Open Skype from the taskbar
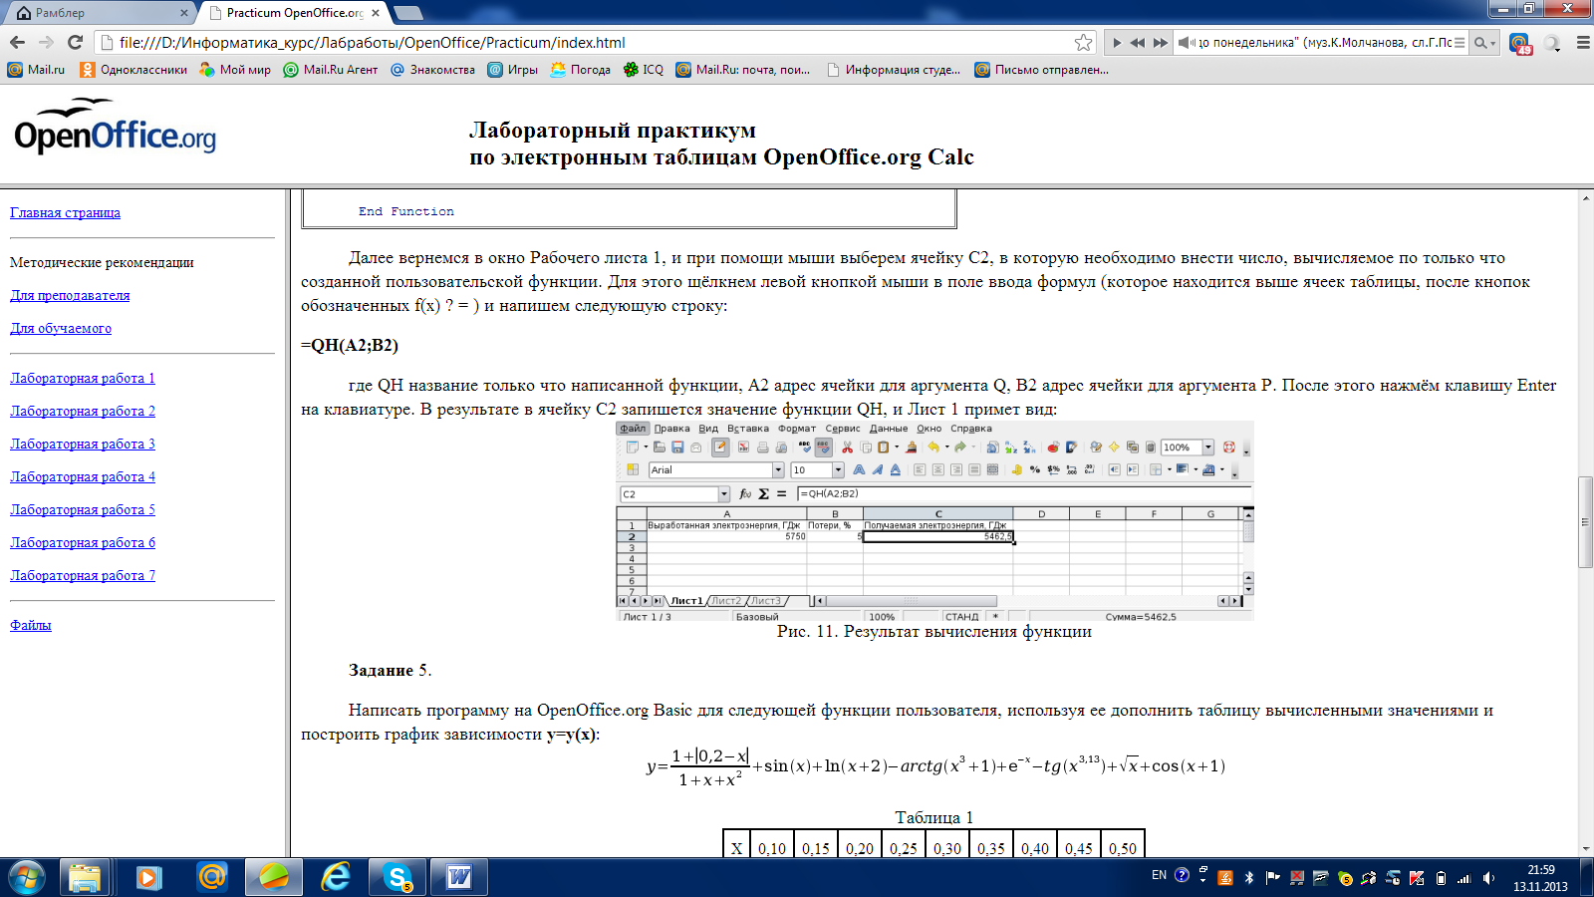This screenshot has height=897, width=1594. (x=398, y=877)
